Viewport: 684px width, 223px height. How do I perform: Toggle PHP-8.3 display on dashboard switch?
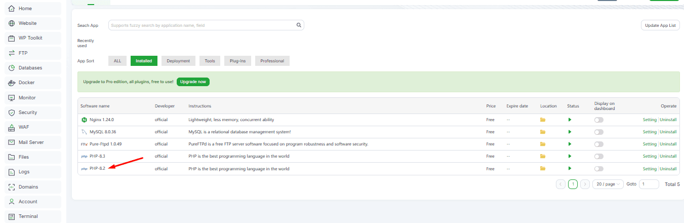point(599,157)
